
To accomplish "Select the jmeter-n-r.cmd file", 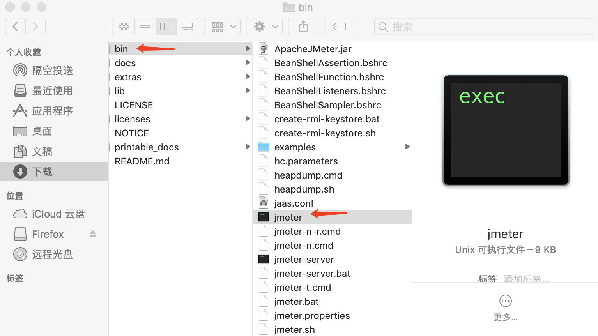I will pyautogui.click(x=332, y=232).
